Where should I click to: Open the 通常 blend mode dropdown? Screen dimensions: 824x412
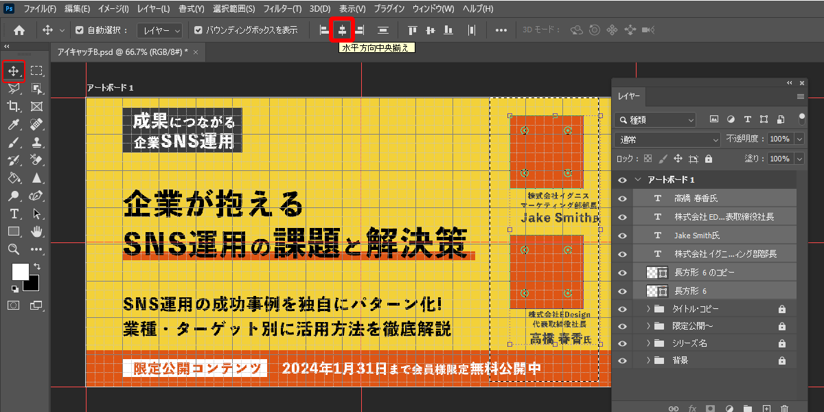(667, 139)
